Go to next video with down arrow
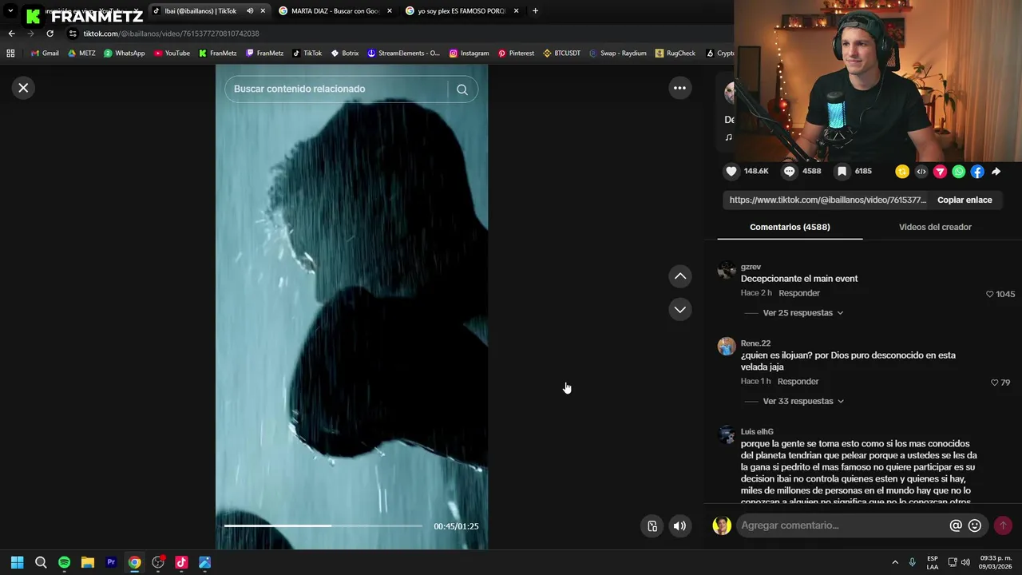Image resolution: width=1022 pixels, height=575 pixels. point(680,309)
